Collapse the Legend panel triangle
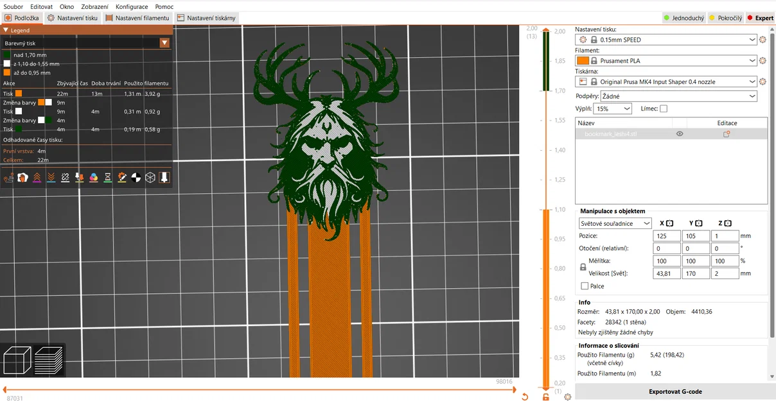Screen dimensions: 776x401 click(6, 30)
